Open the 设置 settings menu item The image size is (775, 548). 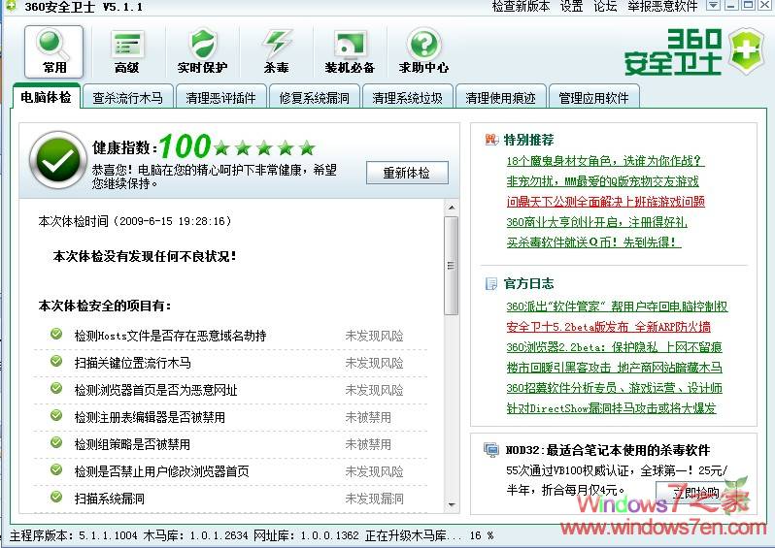571,7
